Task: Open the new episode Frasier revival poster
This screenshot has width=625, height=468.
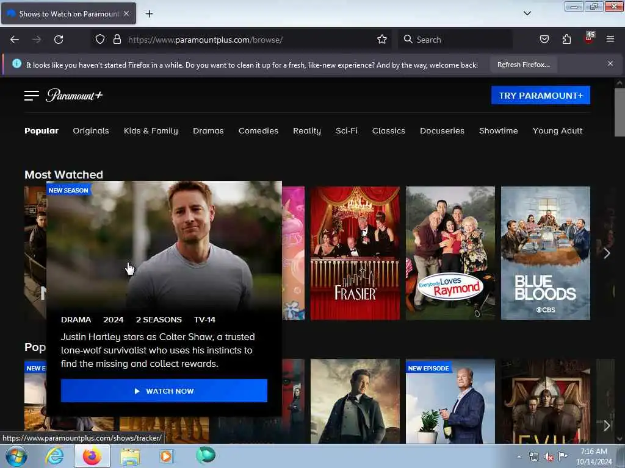Action: pyautogui.click(x=450, y=401)
